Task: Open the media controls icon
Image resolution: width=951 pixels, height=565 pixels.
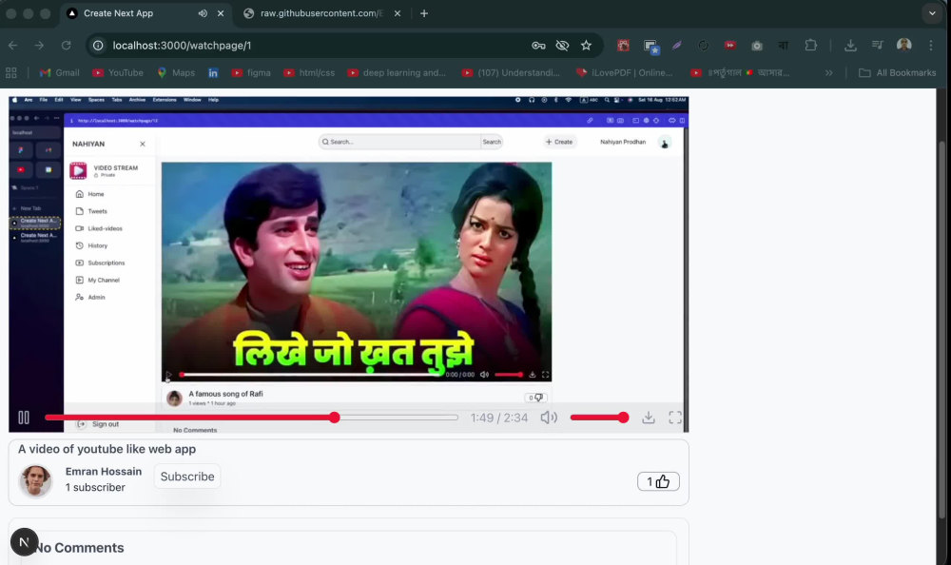Action: tap(877, 46)
